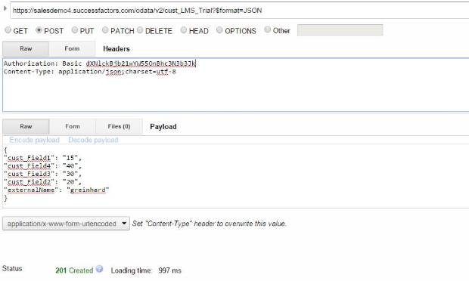Click the "cust_Field4": "40" payload line

point(43,165)
